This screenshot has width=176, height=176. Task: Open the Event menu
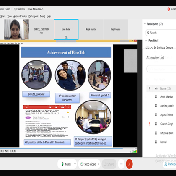42,16
